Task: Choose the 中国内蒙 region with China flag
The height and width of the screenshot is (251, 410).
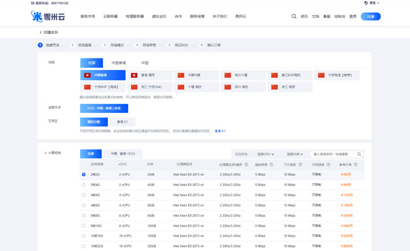Action: 196,75
